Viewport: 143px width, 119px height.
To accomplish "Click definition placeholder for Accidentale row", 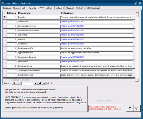I will tap(97, 35).
